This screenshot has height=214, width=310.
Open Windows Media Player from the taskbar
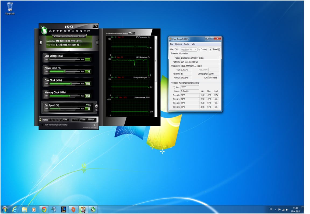34,209
